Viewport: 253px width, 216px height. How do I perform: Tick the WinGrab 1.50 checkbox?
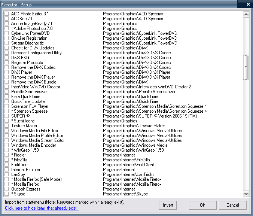7,150
